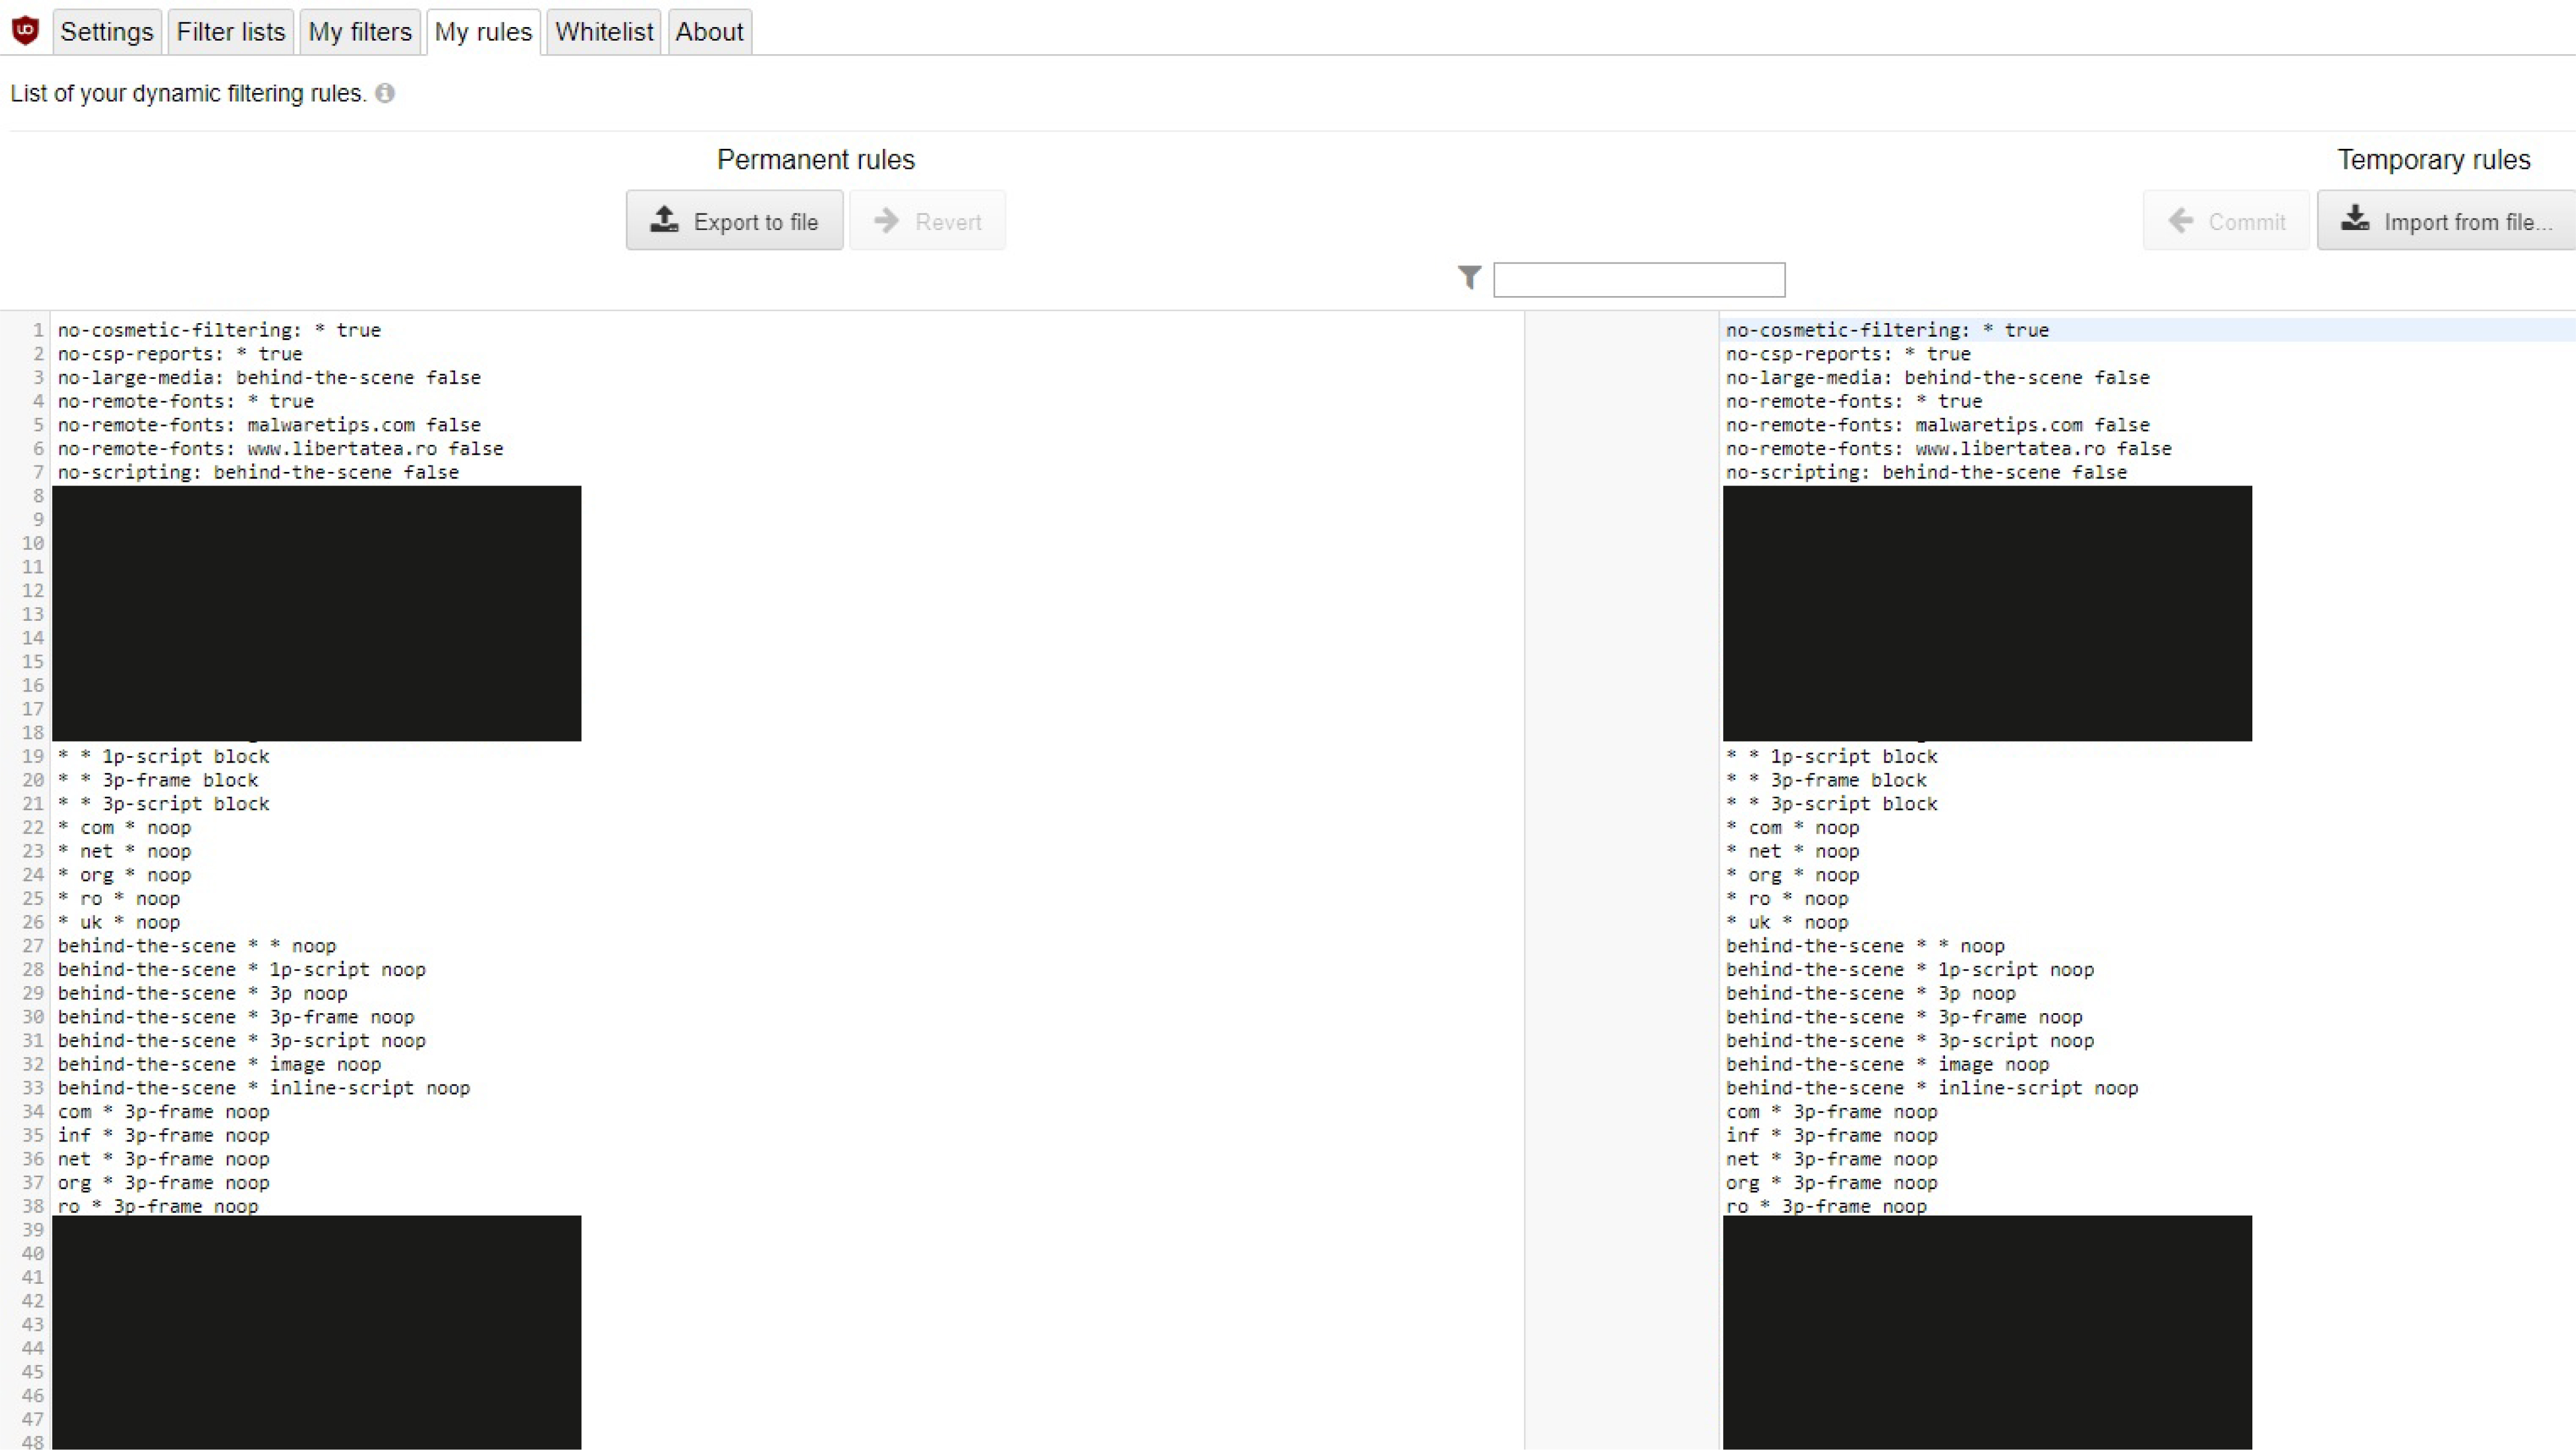Click the filter funnel icon
The width and height of the screenshot is (2576, 1450).
[1469, 277]
